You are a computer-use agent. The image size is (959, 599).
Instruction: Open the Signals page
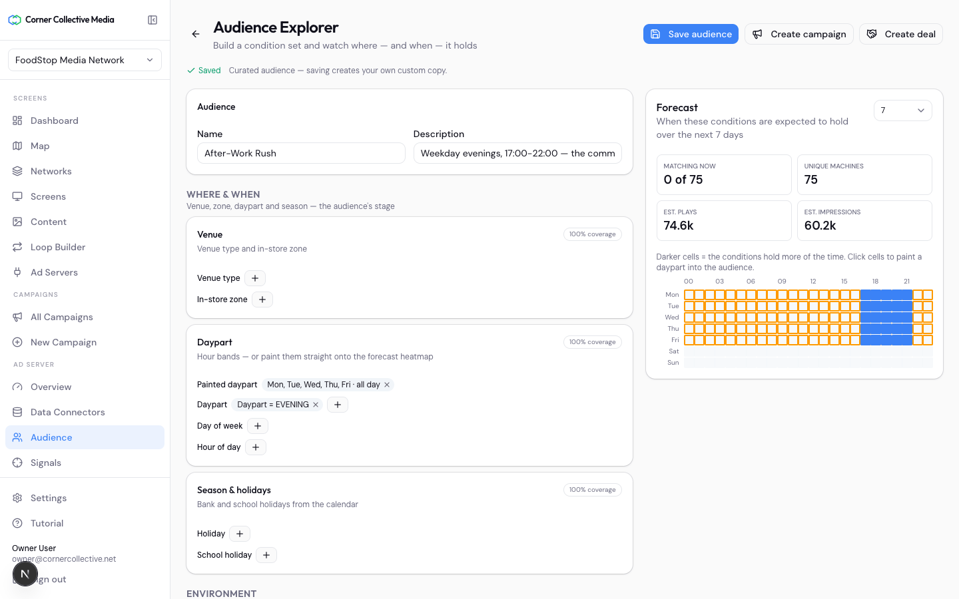[85, 463]
